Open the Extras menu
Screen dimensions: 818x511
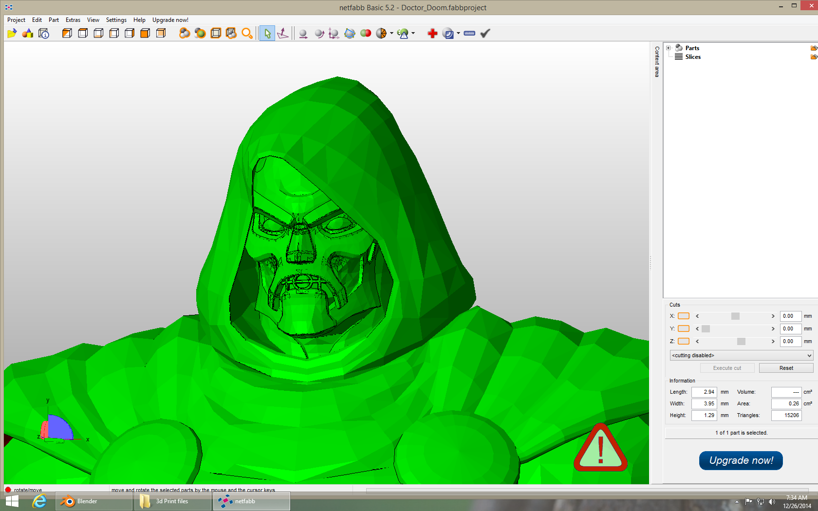pos(73,20)
